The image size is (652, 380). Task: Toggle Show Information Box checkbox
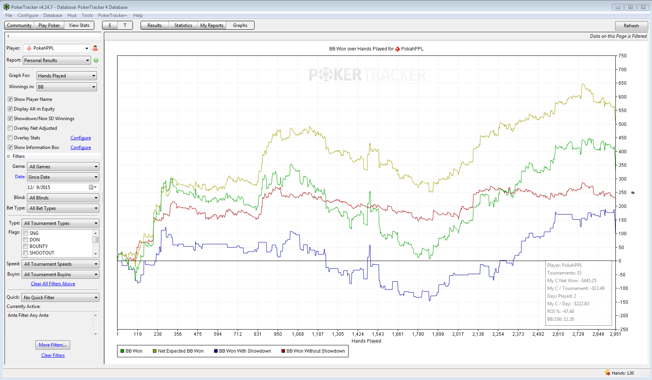[x=10, y=147]
